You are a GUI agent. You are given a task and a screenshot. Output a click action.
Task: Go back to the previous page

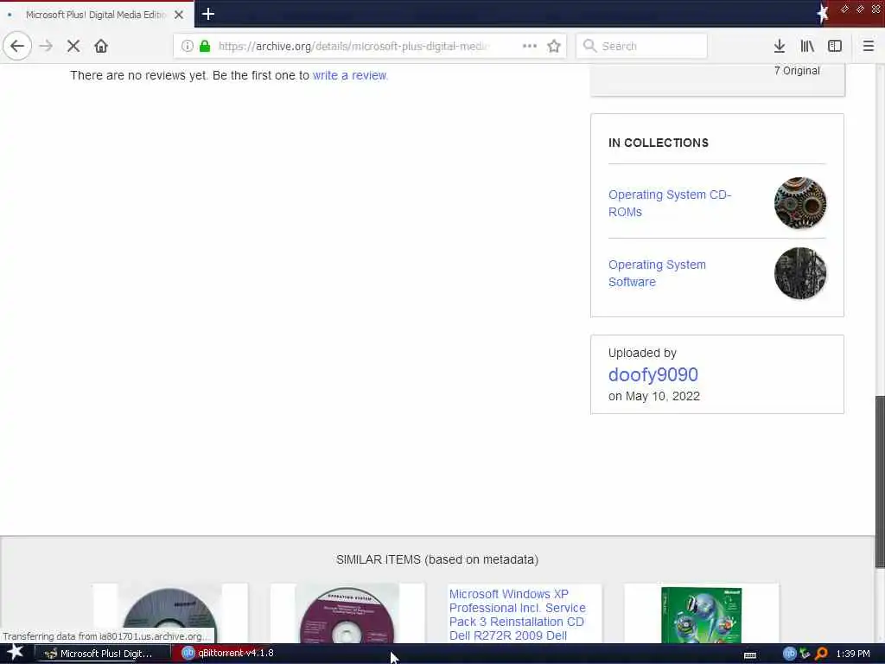click(17, 46)
